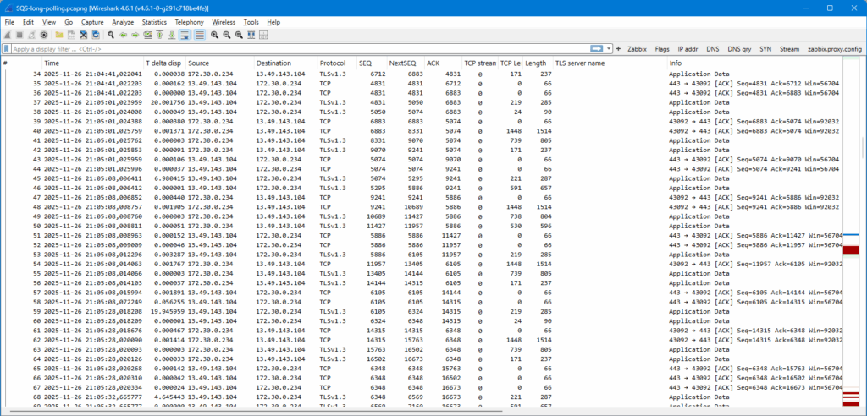The width and height of the screenshot is (867, 416).
Task: Close the capture file via toolbar icon
Action: point(84,36)
